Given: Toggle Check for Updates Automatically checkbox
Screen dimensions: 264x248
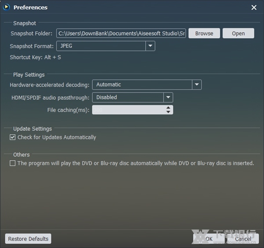Looking at the screenshot, I should (x=12, y=137).
